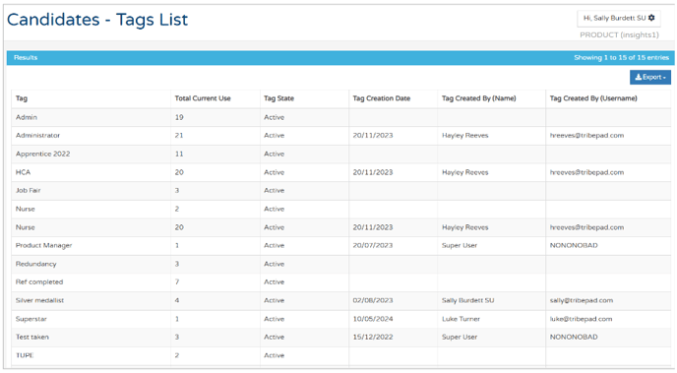Select the Administrator tag row

click(340, 136)
